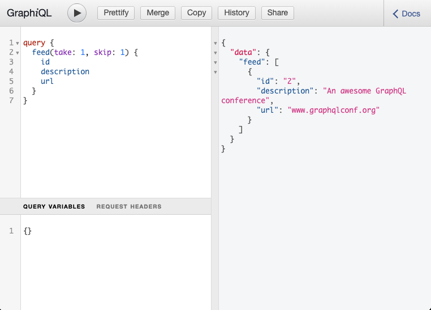Click the "2" id value in results
This screenshot has width=431, height=310.
(x=290, y=81)
